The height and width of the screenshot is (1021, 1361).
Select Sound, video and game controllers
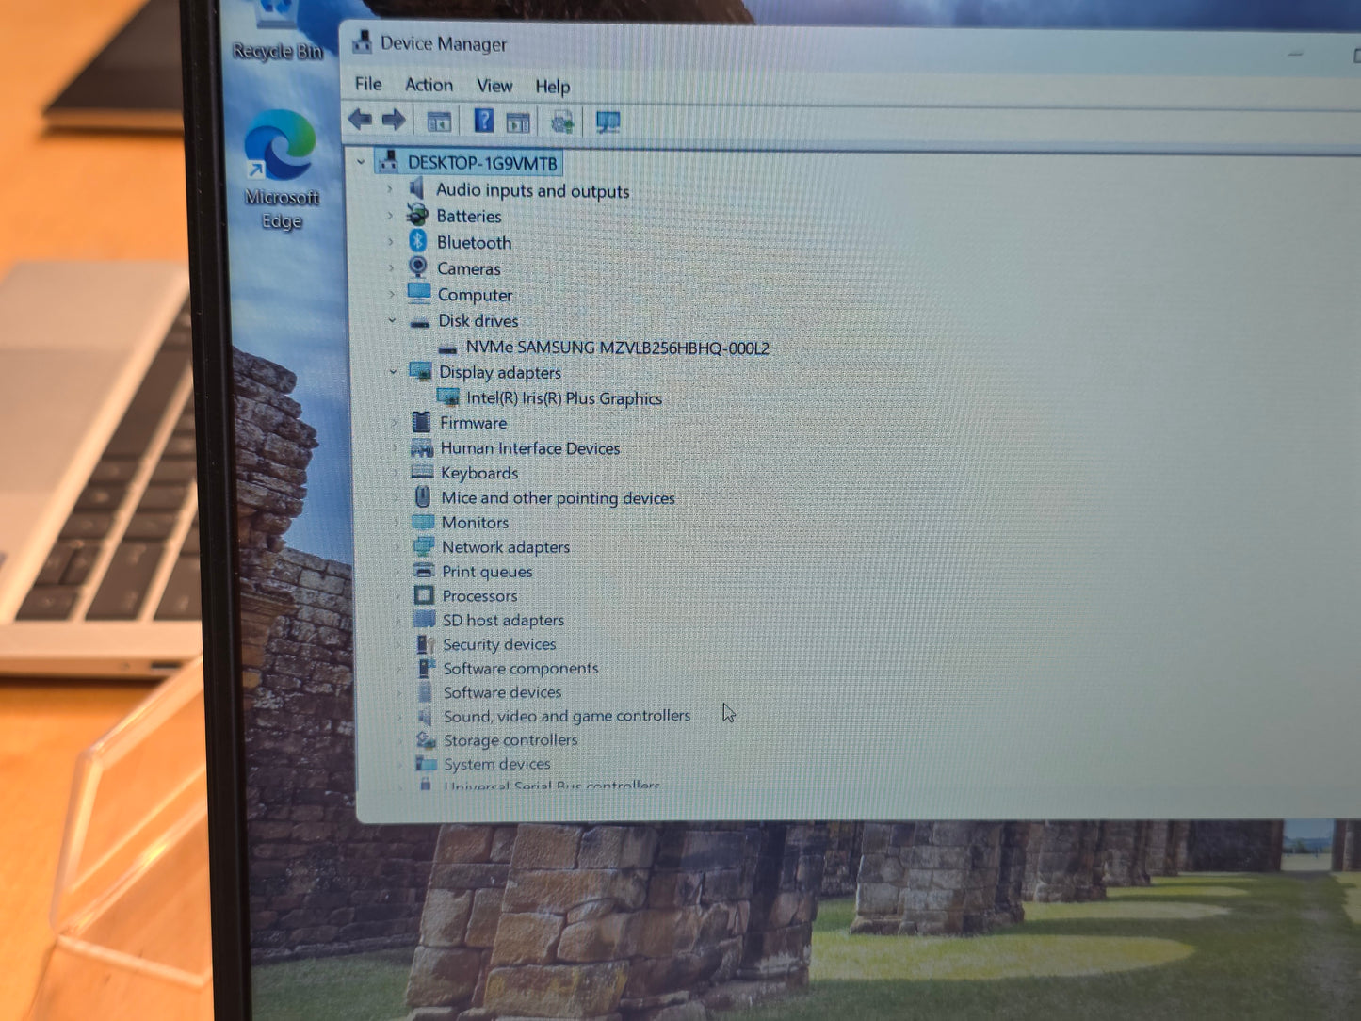(x=567, y=716)
